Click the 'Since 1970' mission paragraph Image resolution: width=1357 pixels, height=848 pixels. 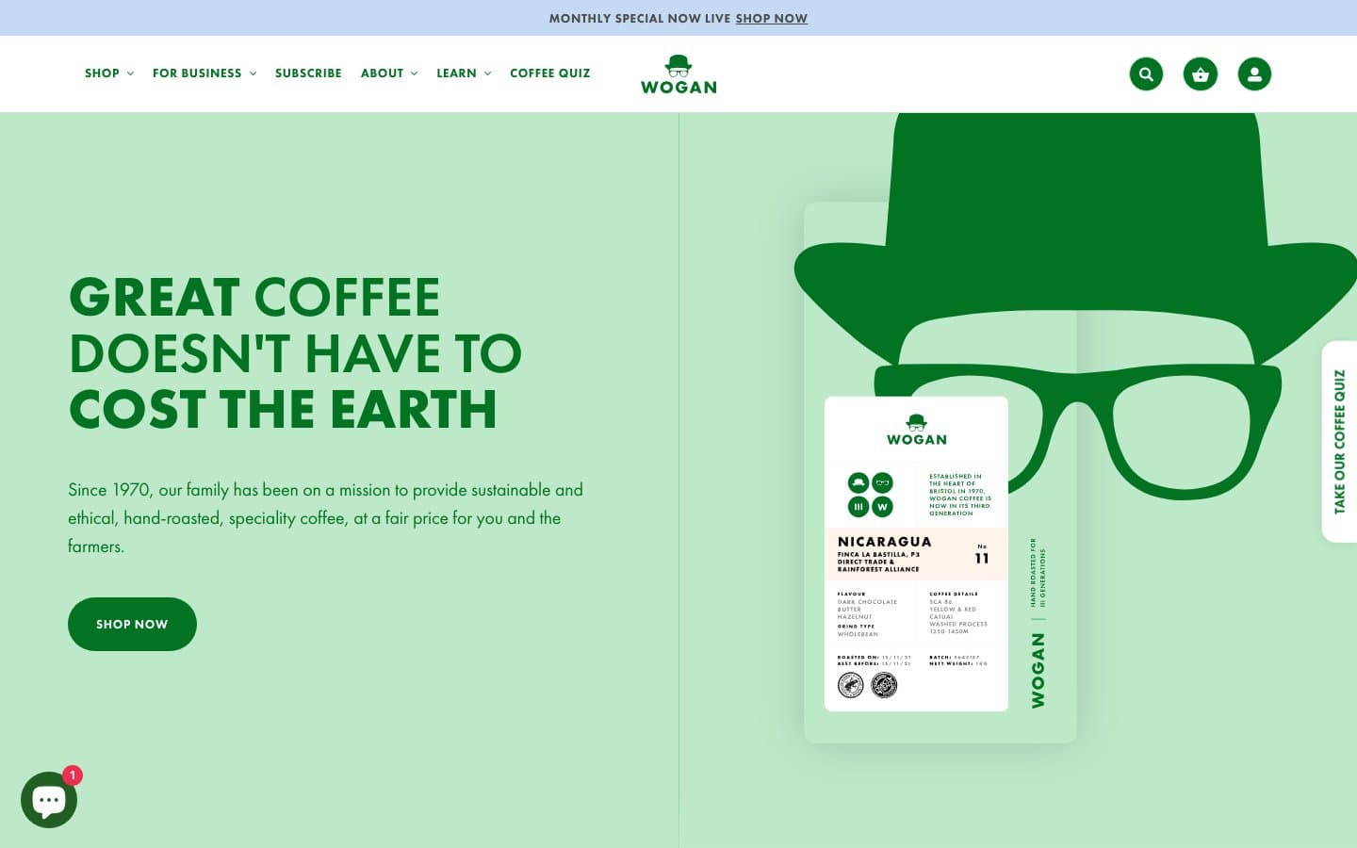325,517
